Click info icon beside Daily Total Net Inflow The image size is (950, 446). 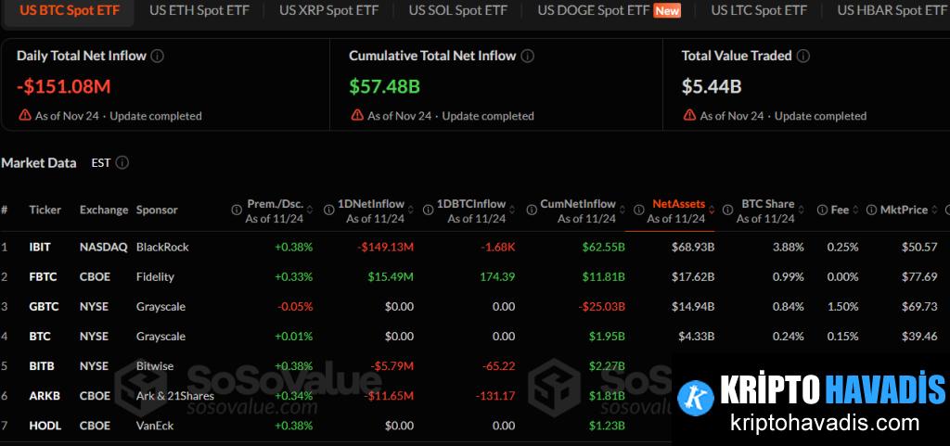click(x=158, y=57)
